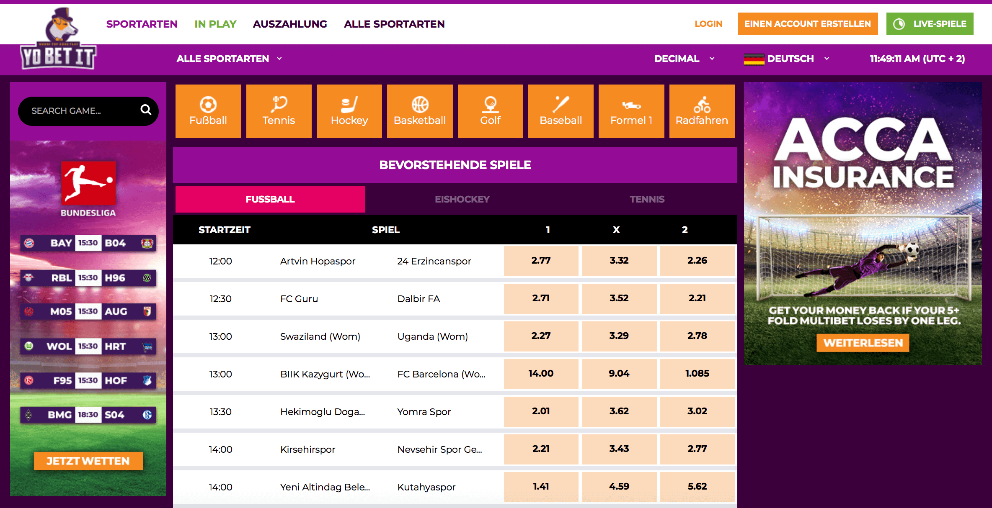Click the ACCA Insurance banner image
Screen dimensions: 992x508
coord(863,223)
